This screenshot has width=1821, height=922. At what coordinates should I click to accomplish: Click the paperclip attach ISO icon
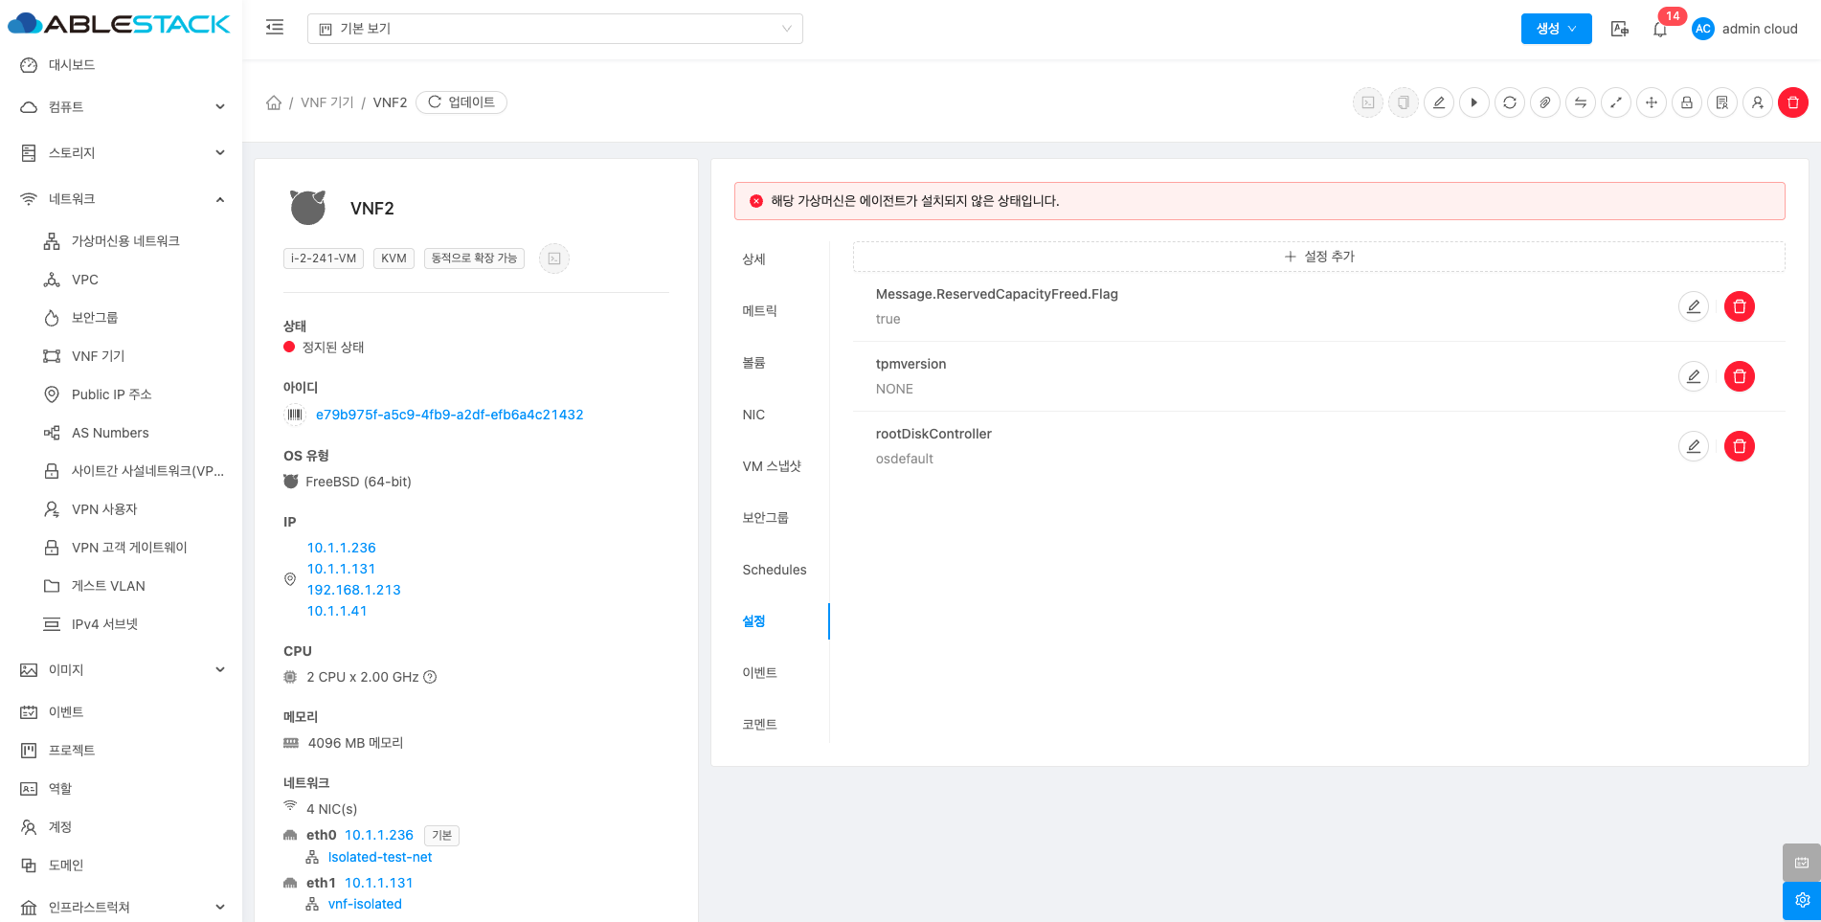coord(1545,102)
